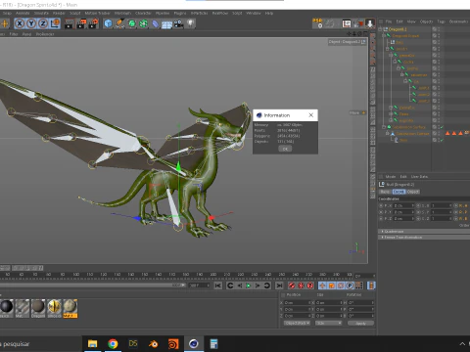Add a Camera object

[x=178, y=23]
